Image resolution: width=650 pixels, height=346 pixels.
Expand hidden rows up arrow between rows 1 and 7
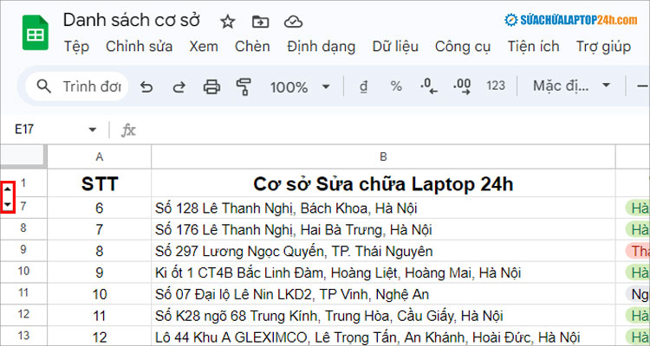(8, 189)
